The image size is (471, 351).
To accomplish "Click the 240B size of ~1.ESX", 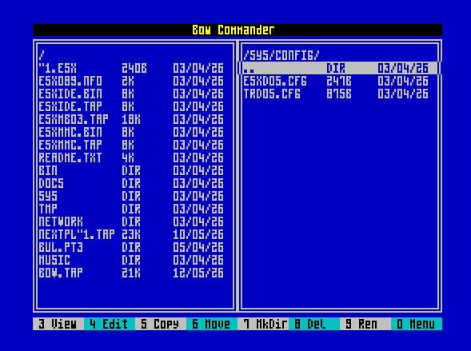I will [x=134, y=68].
